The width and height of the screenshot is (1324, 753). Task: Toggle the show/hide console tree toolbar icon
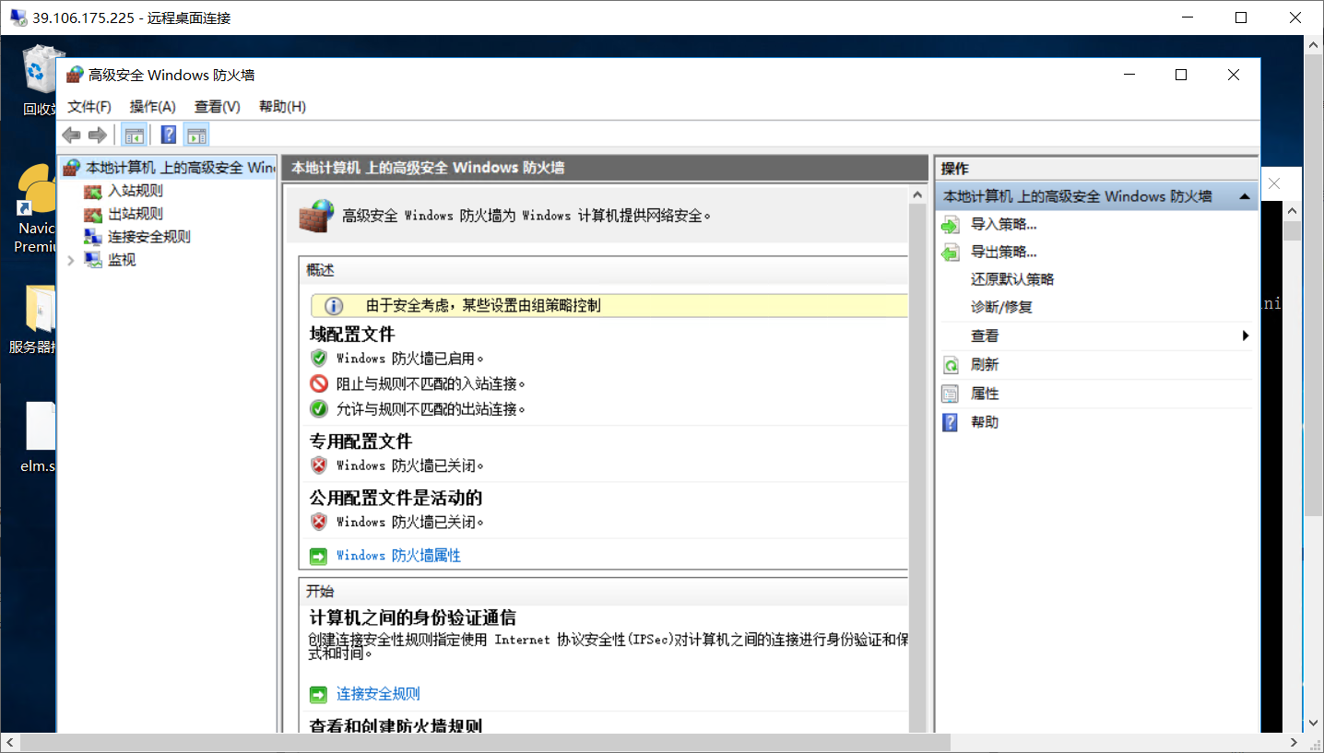click(x=134, y=134)
